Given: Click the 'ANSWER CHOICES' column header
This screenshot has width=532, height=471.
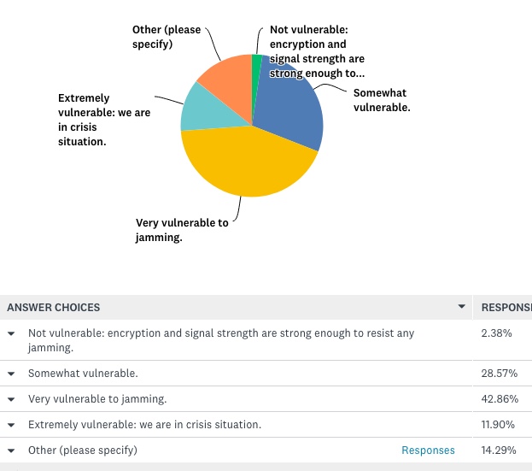Looking at the screenshot, I should pos(53,307).
